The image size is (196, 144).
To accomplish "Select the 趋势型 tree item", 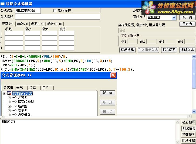I will coord(22,106).
